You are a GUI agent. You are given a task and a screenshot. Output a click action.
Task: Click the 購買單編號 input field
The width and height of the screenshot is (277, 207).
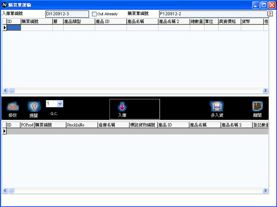(213, 14)
